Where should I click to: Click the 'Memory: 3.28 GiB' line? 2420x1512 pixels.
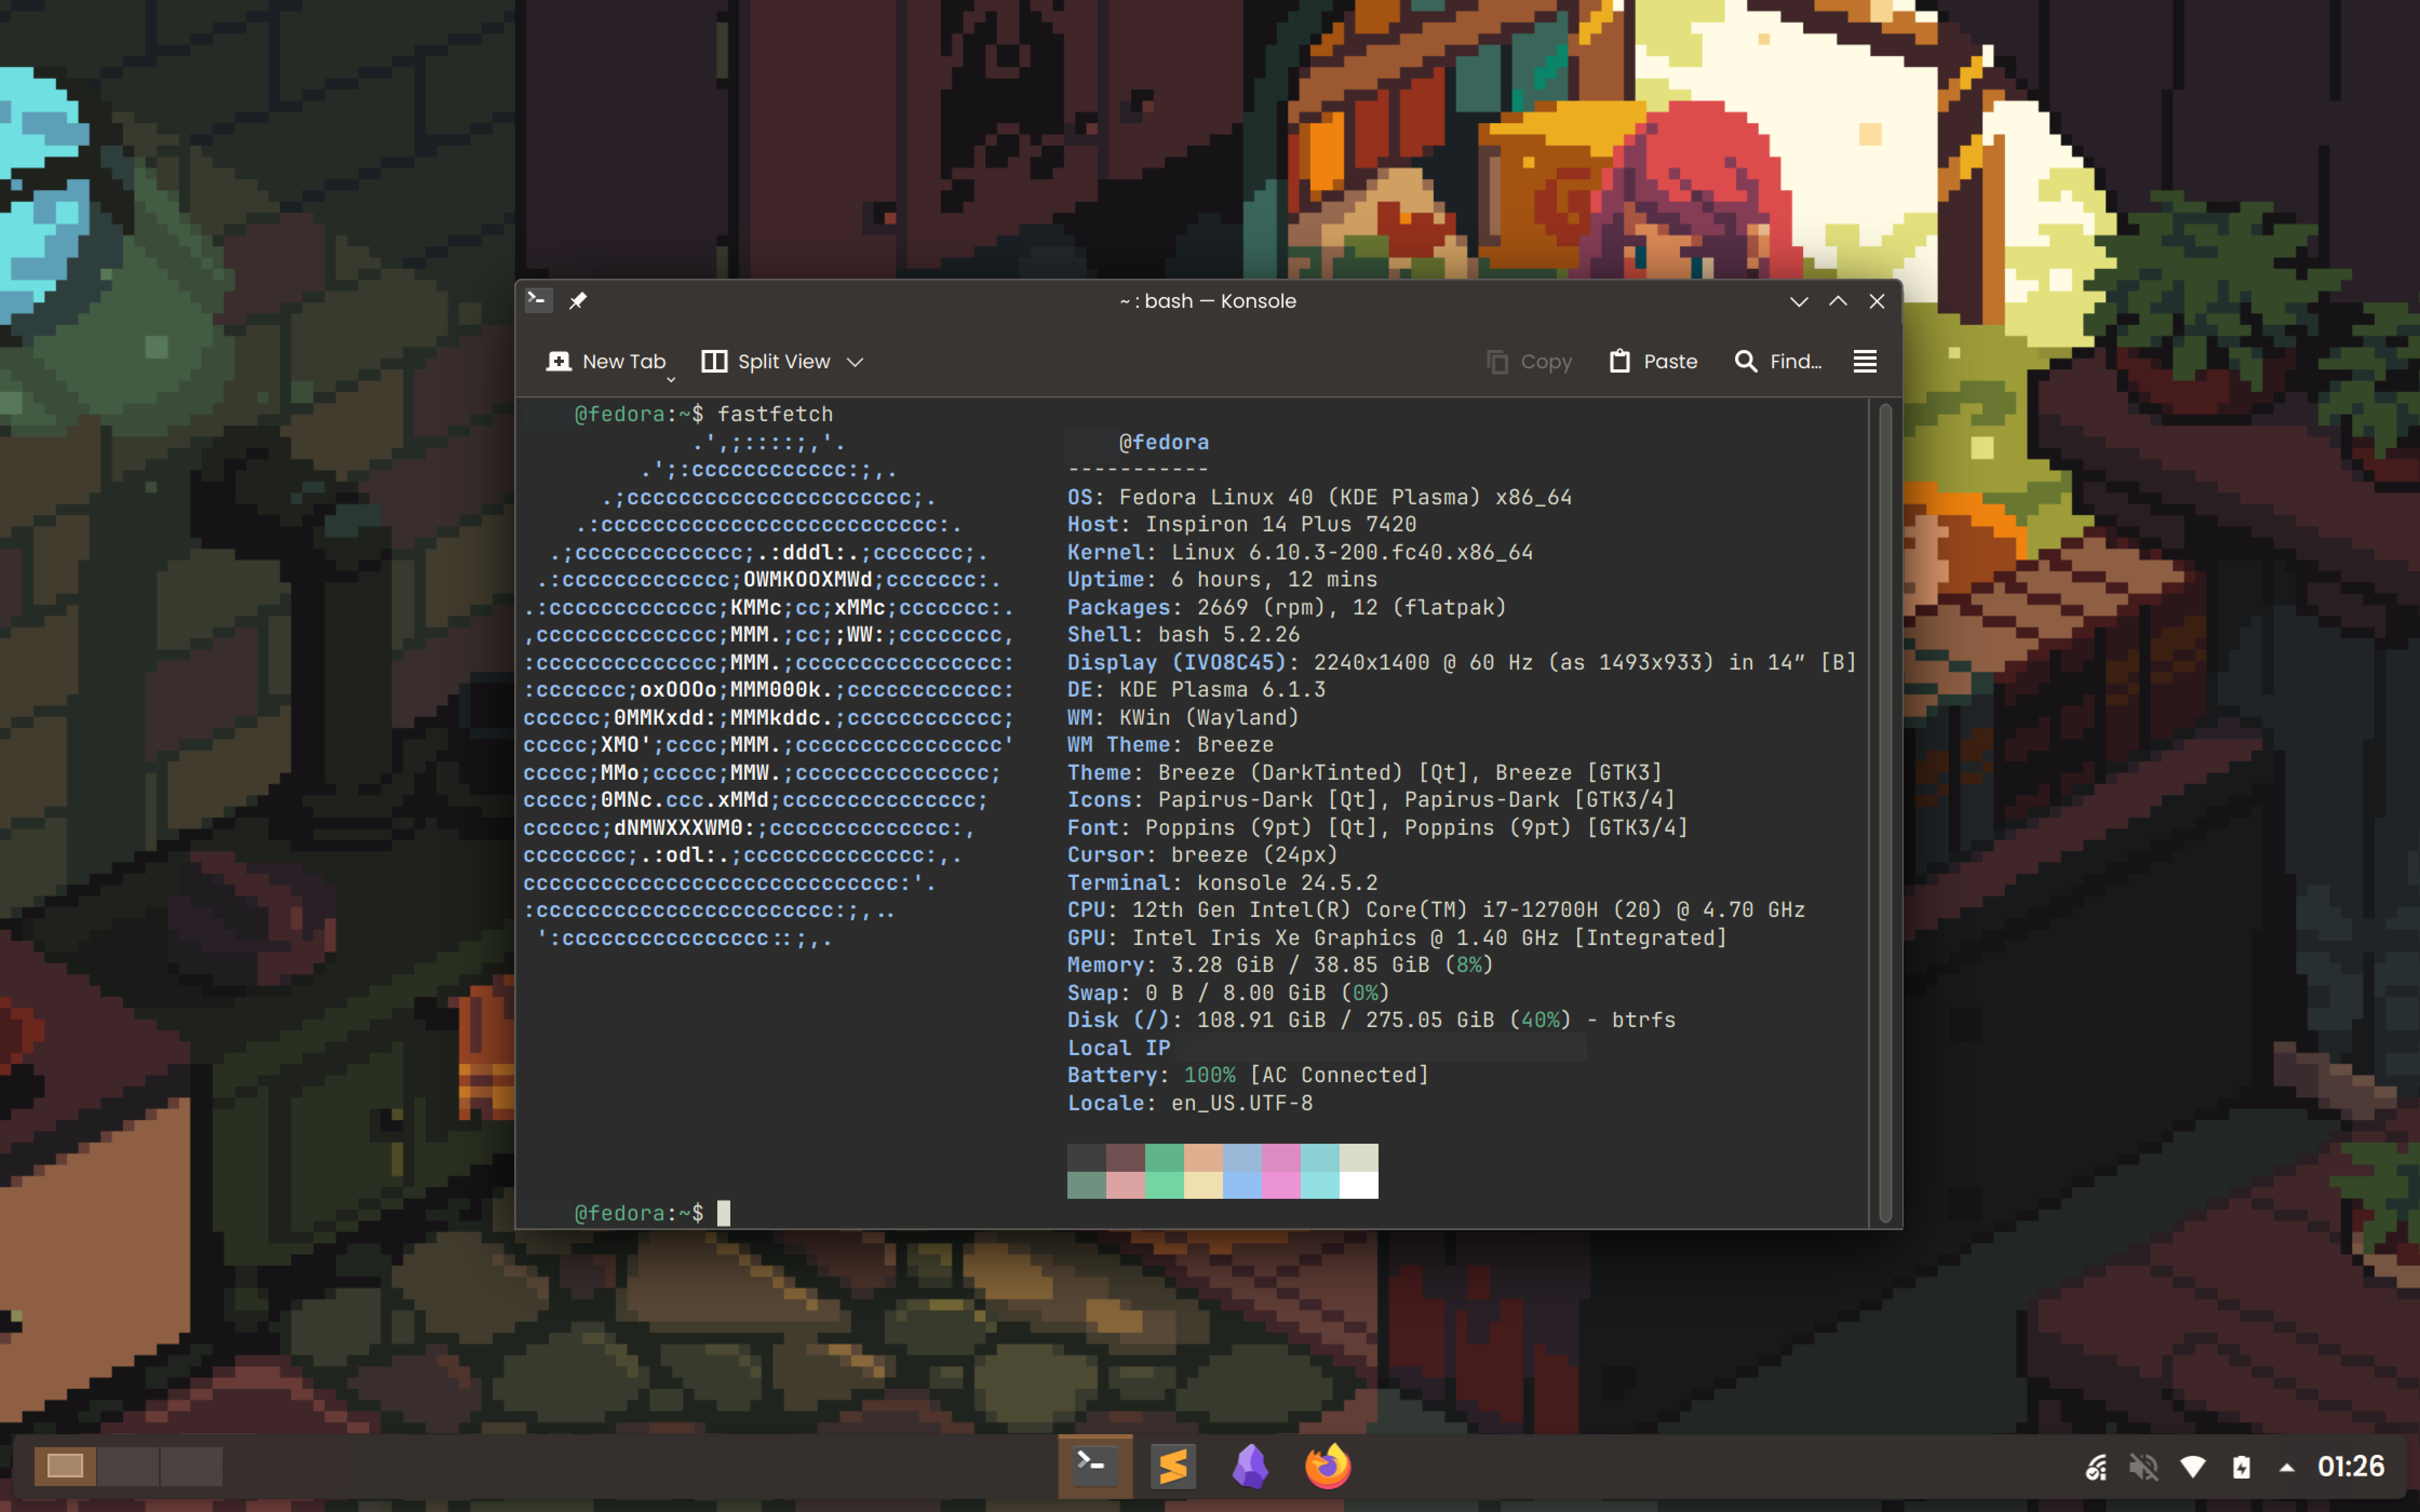(1280, 964)
